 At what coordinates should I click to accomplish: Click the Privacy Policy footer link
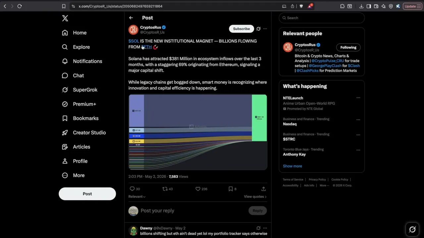(317, 179)
